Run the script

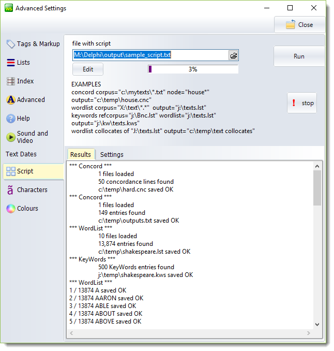(299, 56)
